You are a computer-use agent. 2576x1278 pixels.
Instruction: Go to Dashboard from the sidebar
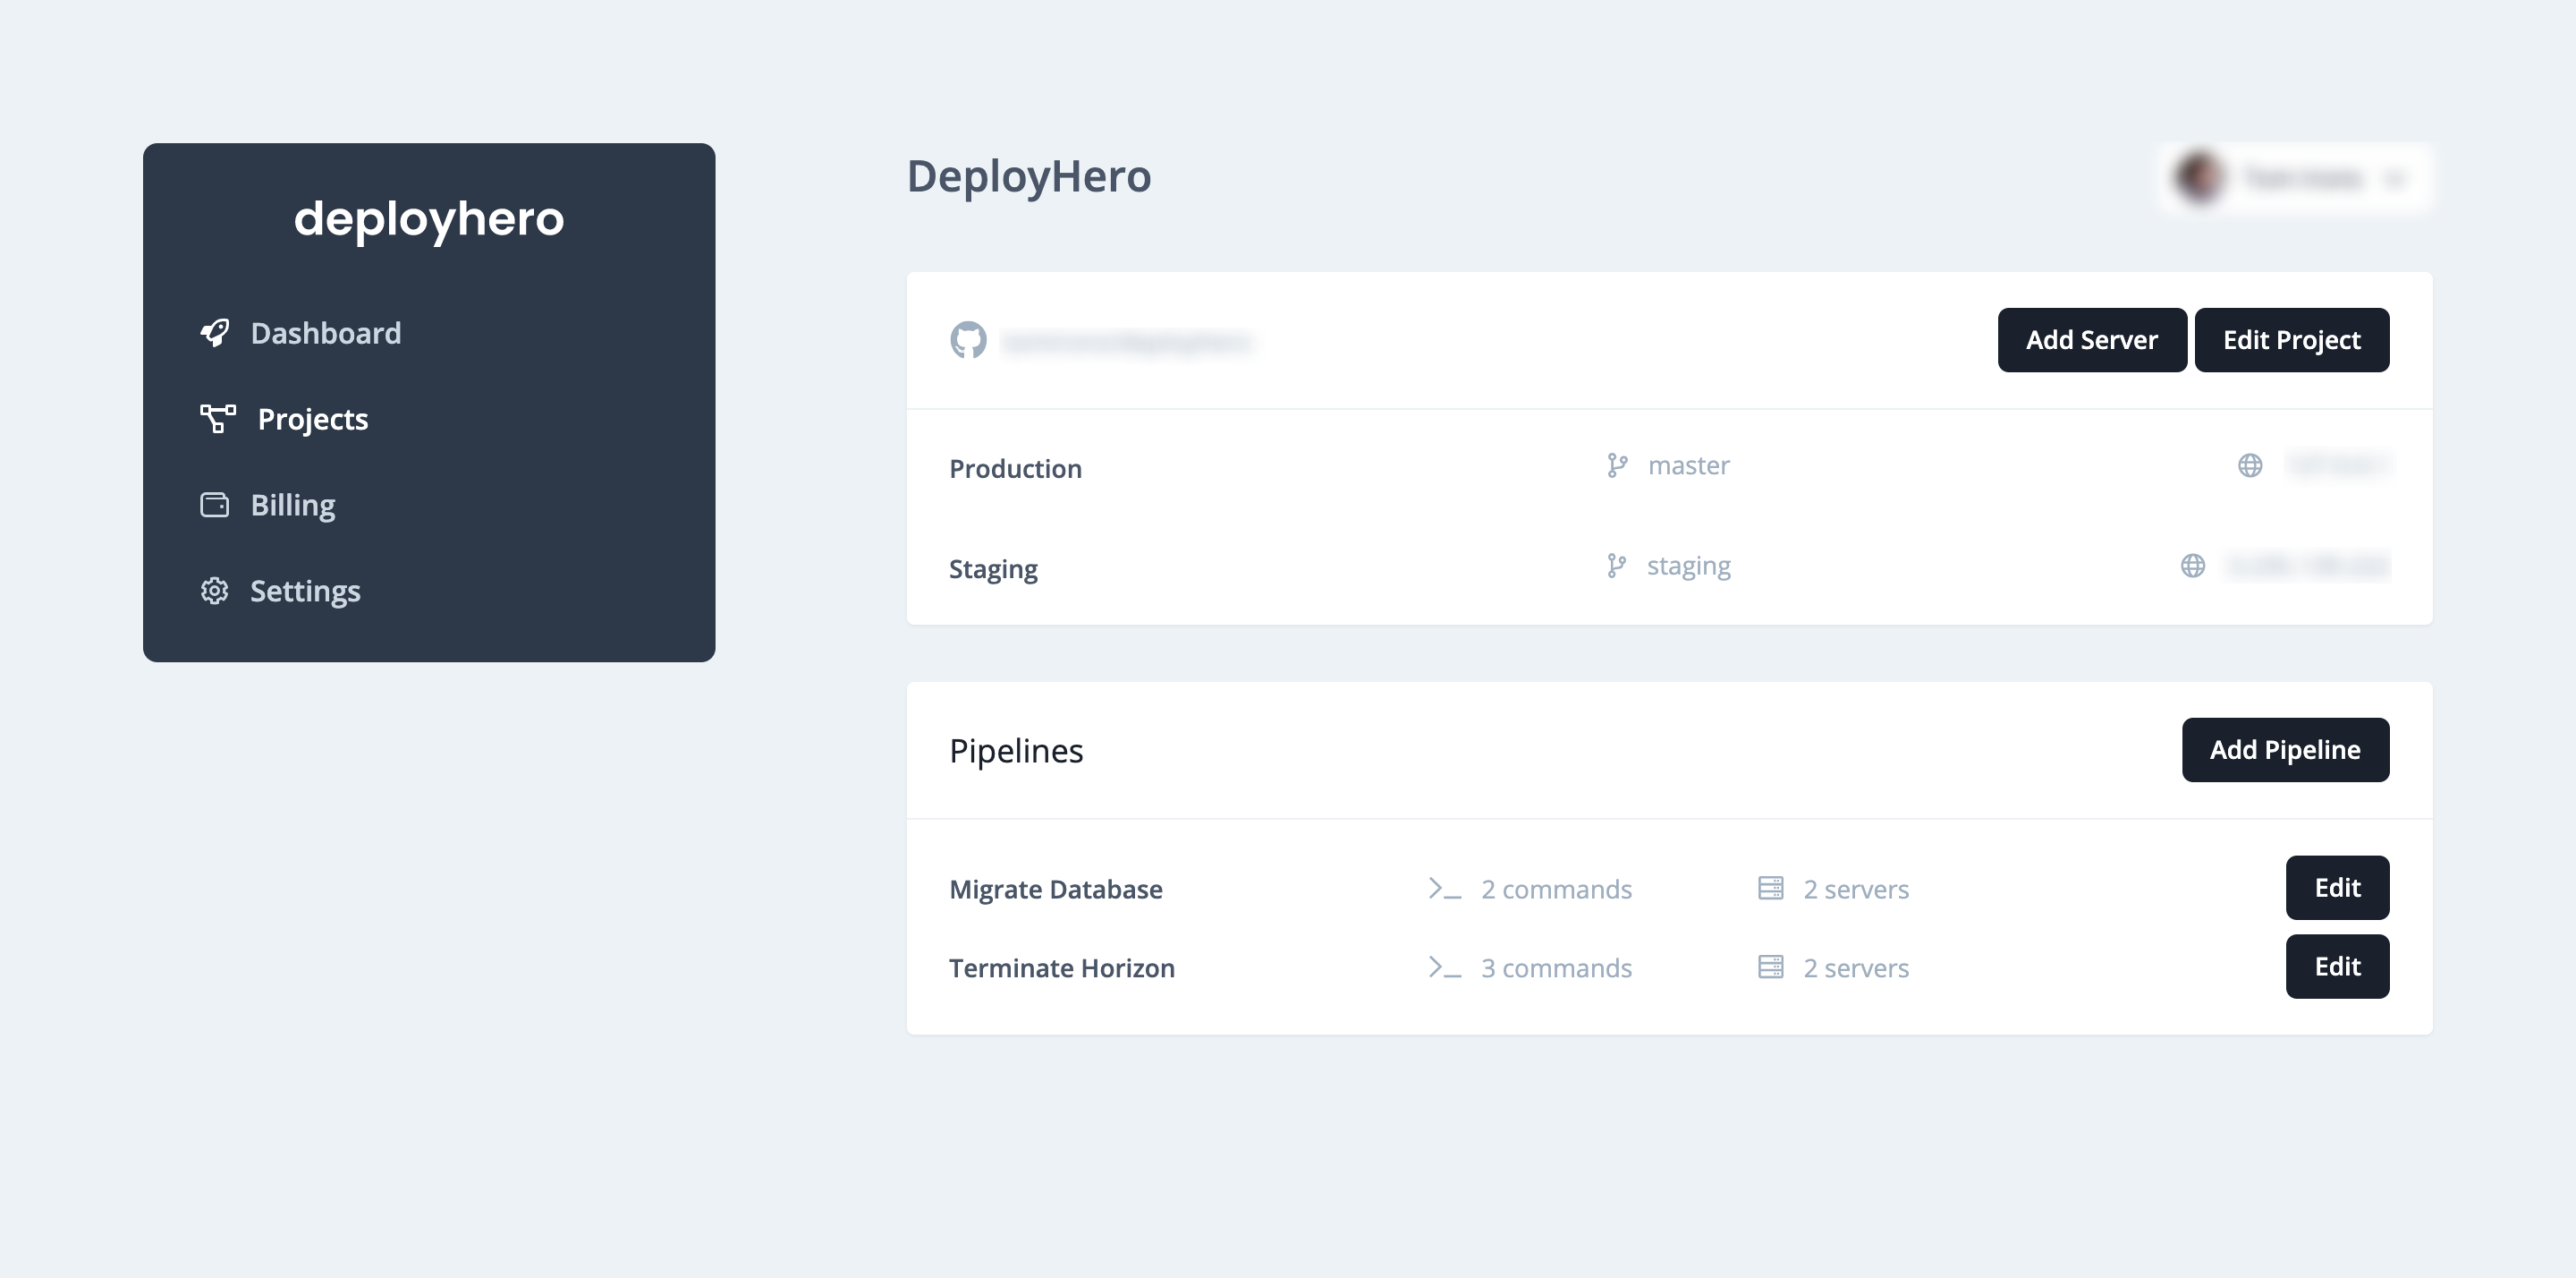pos(325,333)
